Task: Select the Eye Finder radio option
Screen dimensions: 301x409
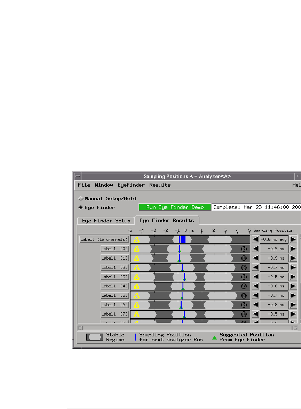Action: click(x=81, y=207)
